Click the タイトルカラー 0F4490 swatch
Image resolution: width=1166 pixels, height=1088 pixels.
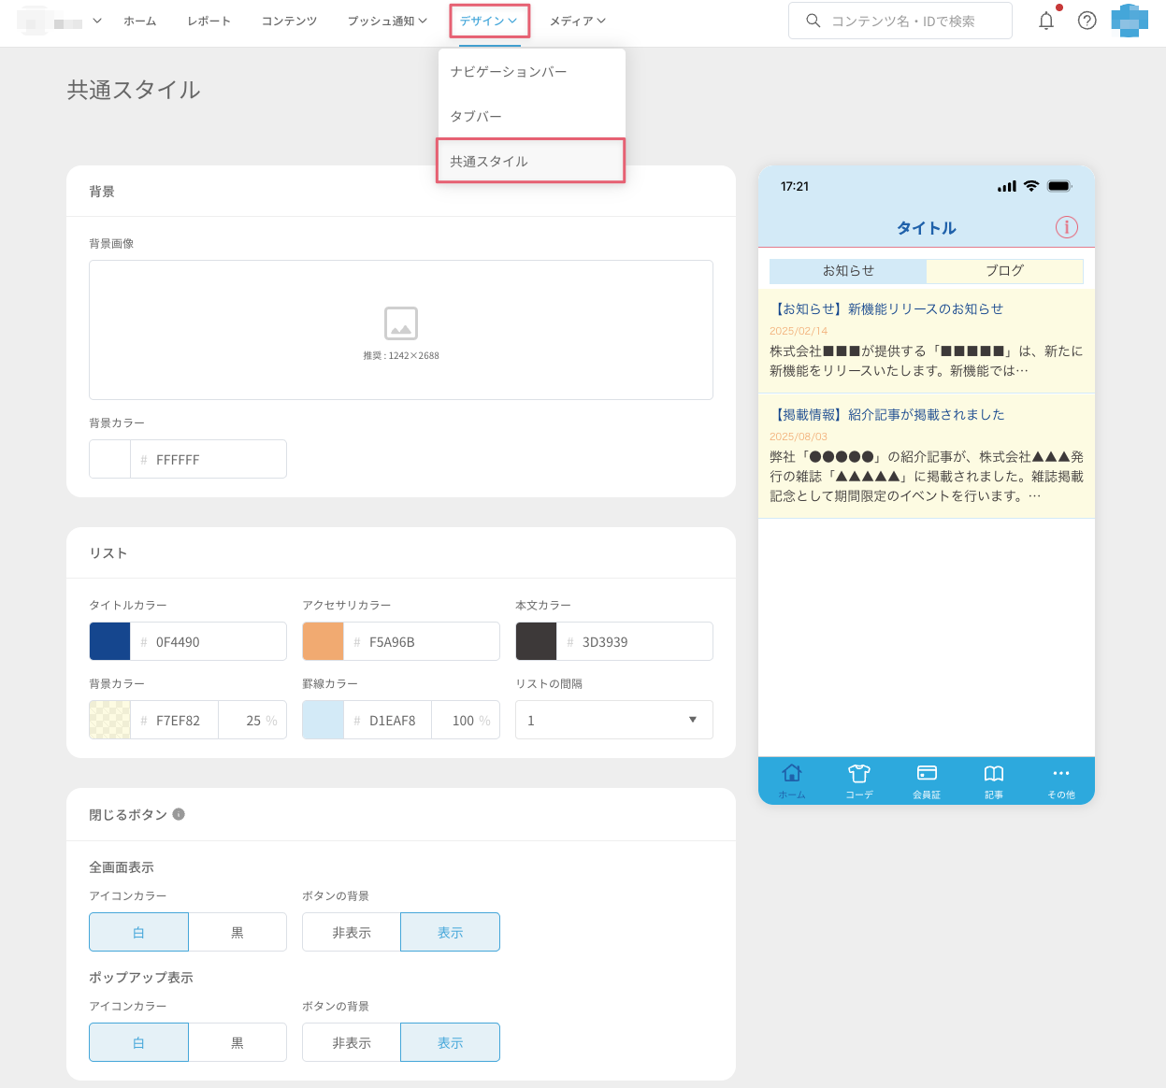click(109, 641)
